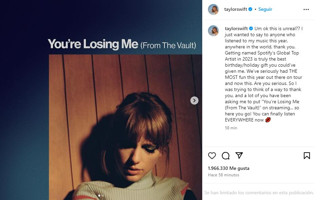View who liked via 1.966.330 Me gusta

pos(229,168)
